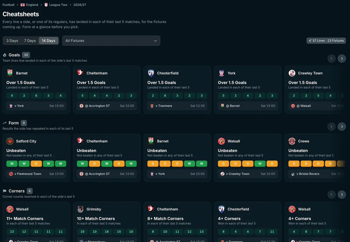Click Crawley Town crest on Walsall Form card
The width and height of the screenshot is (350, 242).
coord(223,174)
